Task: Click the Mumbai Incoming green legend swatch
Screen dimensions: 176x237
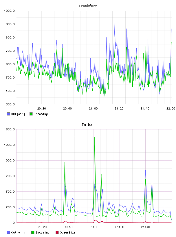Action: click(33, 232)
